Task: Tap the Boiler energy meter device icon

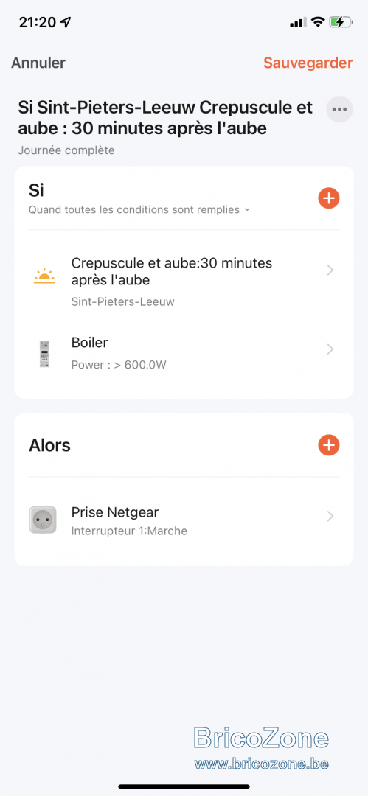Action: 44,354
